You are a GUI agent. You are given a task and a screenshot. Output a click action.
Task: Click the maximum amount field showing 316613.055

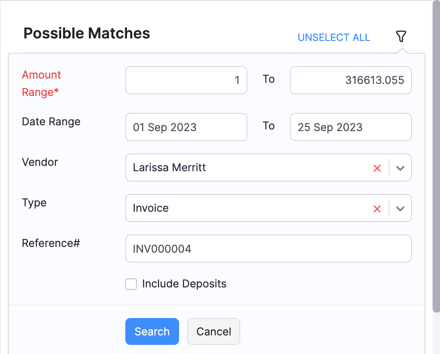coord(350,80)
